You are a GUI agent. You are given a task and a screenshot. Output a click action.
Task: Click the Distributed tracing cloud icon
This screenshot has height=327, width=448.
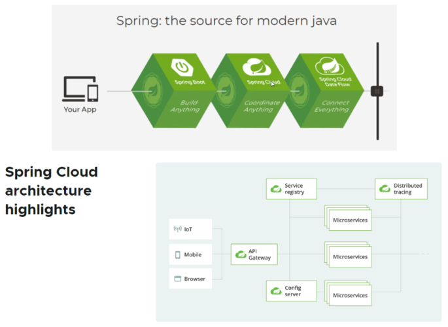pyautogui.click(x=385, y=189)
